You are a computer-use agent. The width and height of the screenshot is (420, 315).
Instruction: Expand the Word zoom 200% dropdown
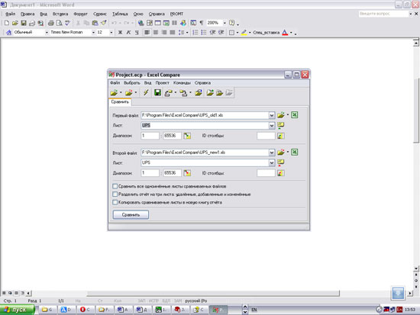[x=225, y=23]
